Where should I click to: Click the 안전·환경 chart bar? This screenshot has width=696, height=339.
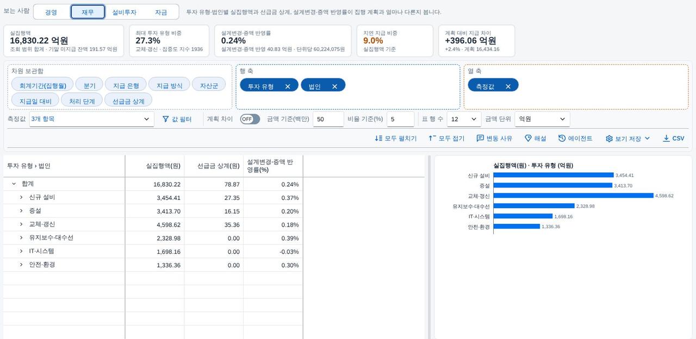point(517,227)
